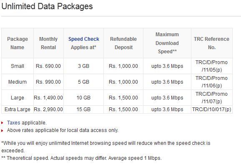Click the Unlimited Data Packages heading
Image resolution: width=241 pixels, height=164 pixels.
[x=47, y=6]
